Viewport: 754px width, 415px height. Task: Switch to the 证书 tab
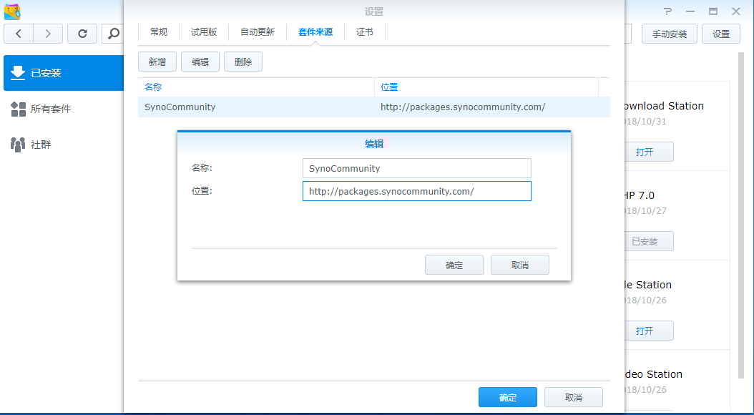point(365,32)
